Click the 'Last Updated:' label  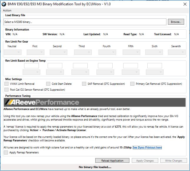(x=92, y=34)
